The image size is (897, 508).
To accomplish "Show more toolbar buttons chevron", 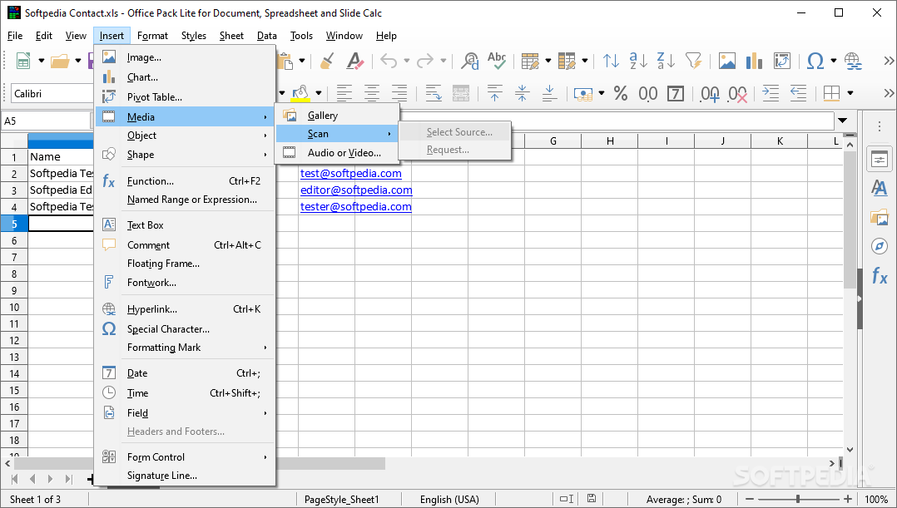I will coord(889,61).
